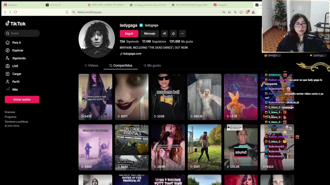
Task: Open the Cargar upload page
Action: tap(17, 74)
